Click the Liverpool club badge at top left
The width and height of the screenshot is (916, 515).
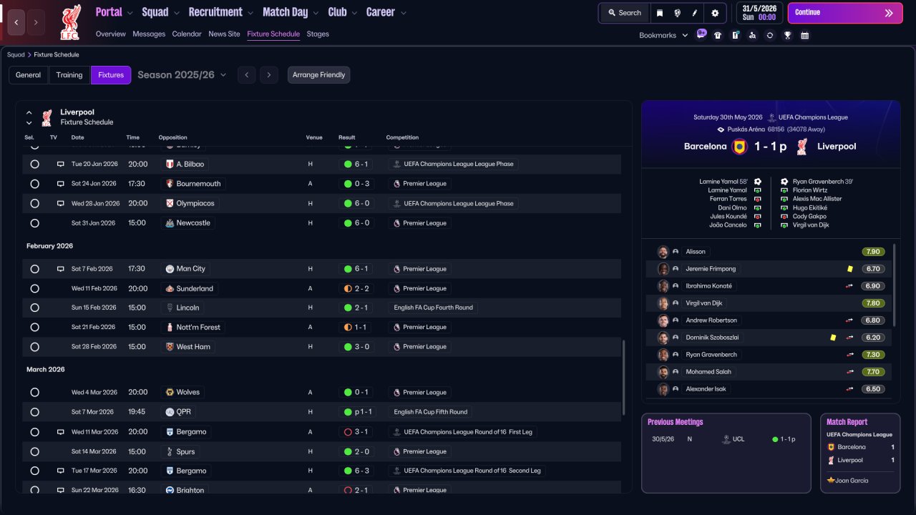[70, 22]
